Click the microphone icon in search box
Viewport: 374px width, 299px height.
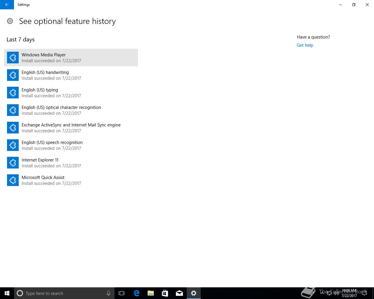pos(108,293)
